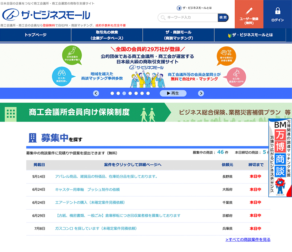Select the first carousel slide dot
Image resolution: width=292 pixels, height=252 pixels.
112,93
